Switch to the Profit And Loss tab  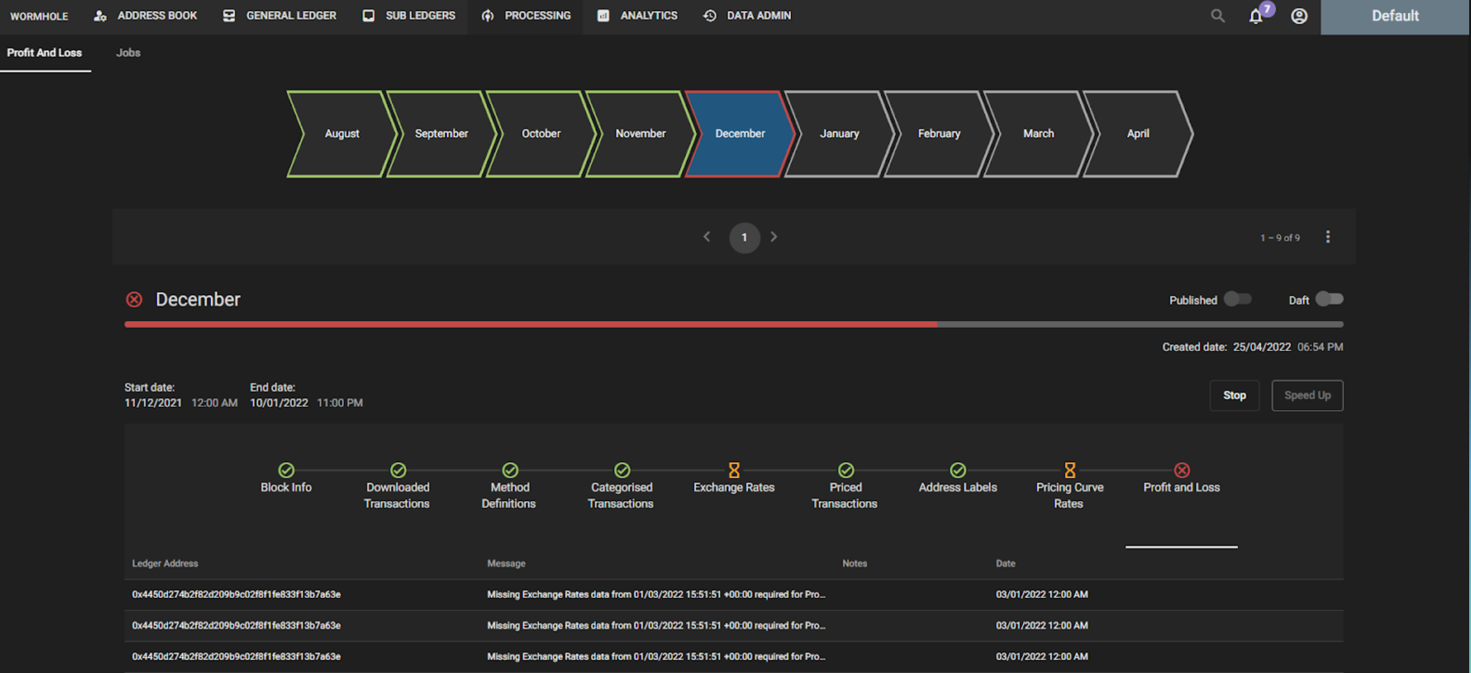point(45,53)
